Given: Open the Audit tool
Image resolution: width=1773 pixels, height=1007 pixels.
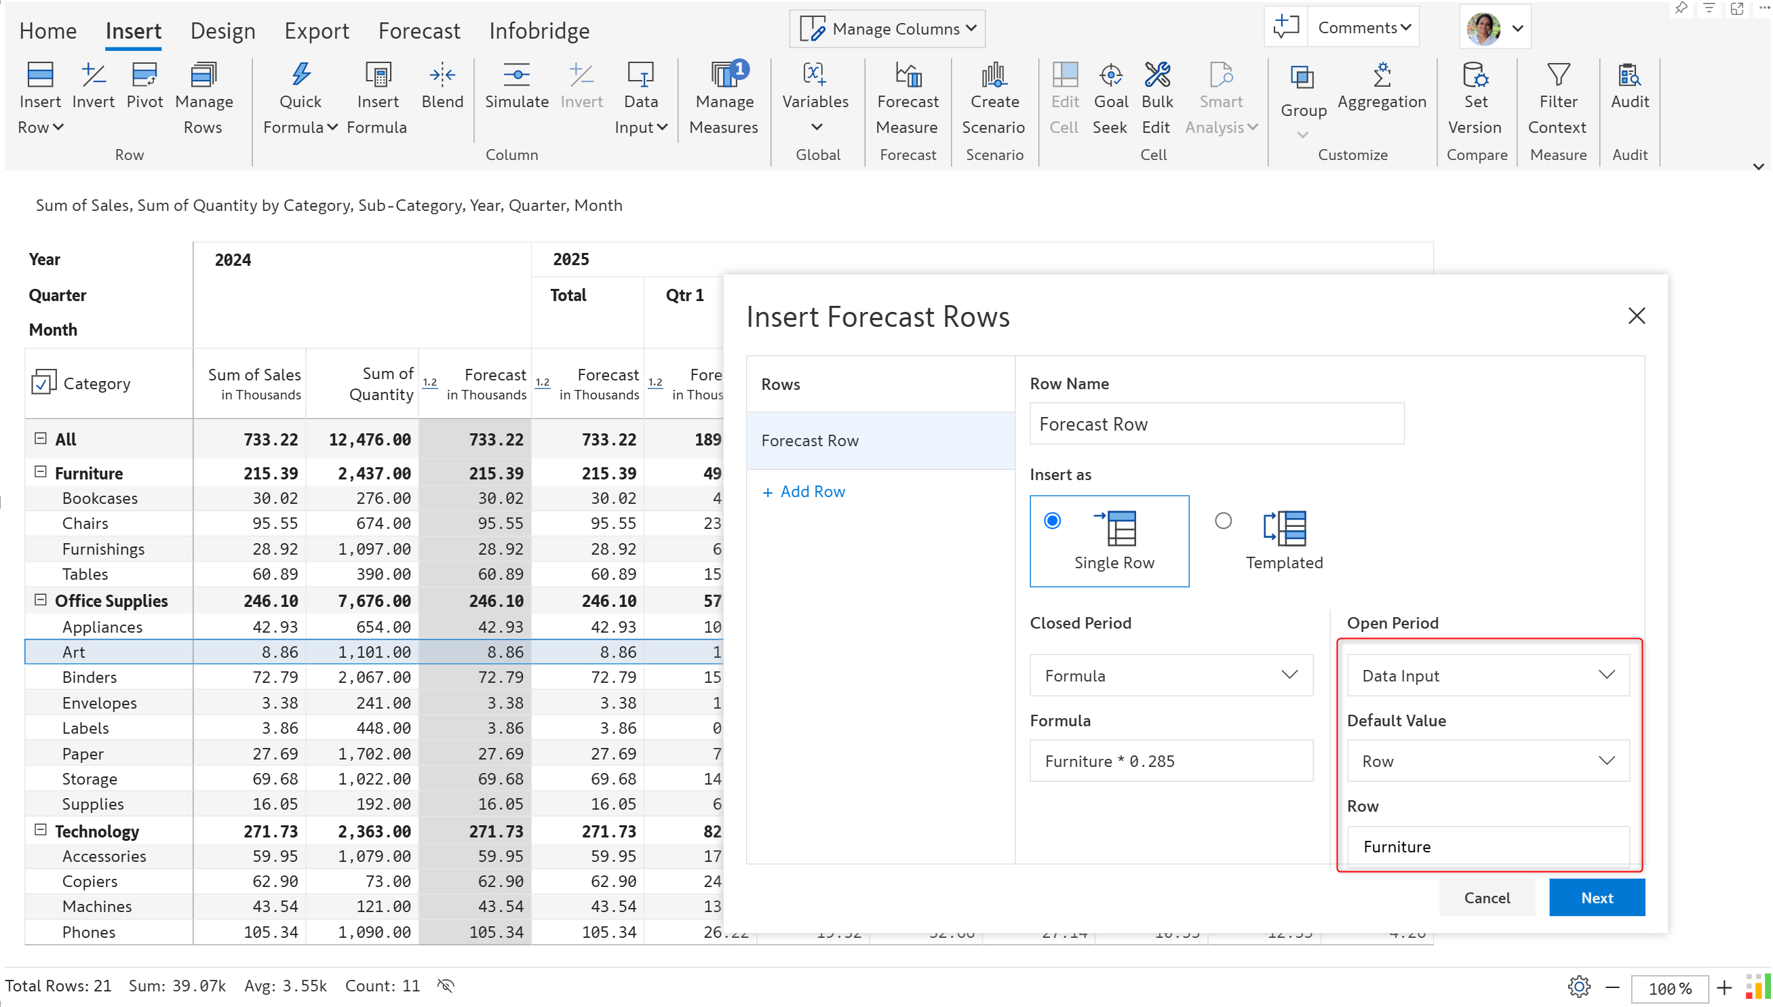Looking at the screenshot, I should 1631,86.
